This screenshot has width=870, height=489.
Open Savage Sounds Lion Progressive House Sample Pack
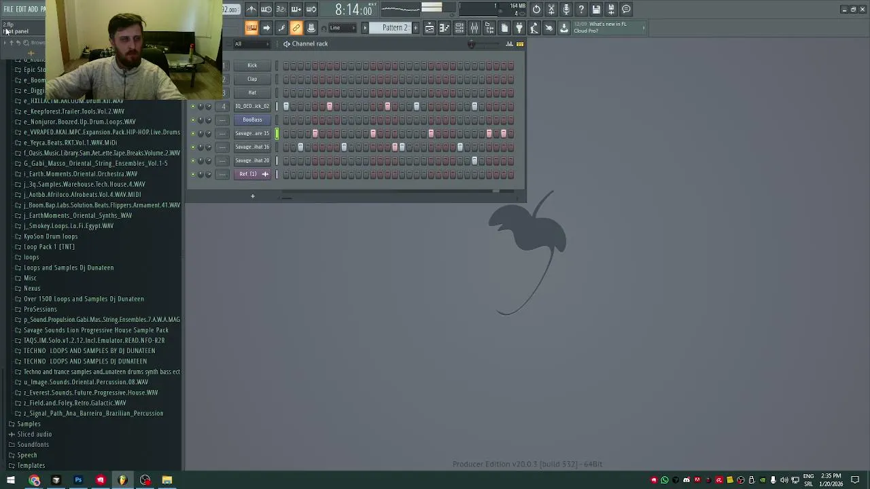coord(96,330)
